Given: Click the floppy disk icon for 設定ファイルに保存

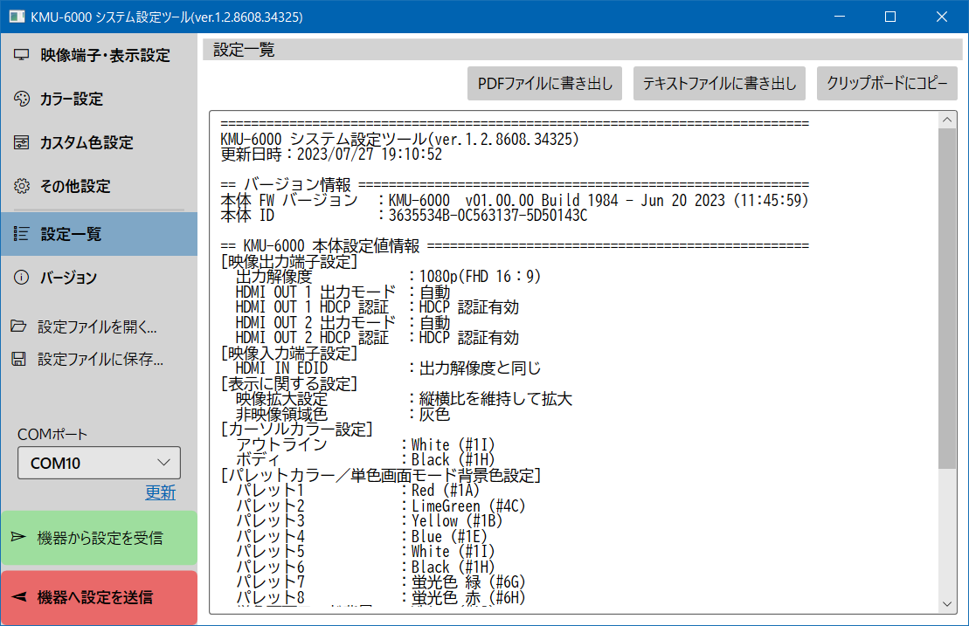Looking at the screenshot, I should tap(18, 359).
